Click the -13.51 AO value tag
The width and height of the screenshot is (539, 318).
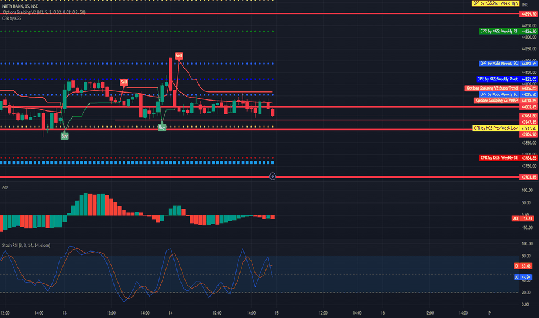pos(527,219)
